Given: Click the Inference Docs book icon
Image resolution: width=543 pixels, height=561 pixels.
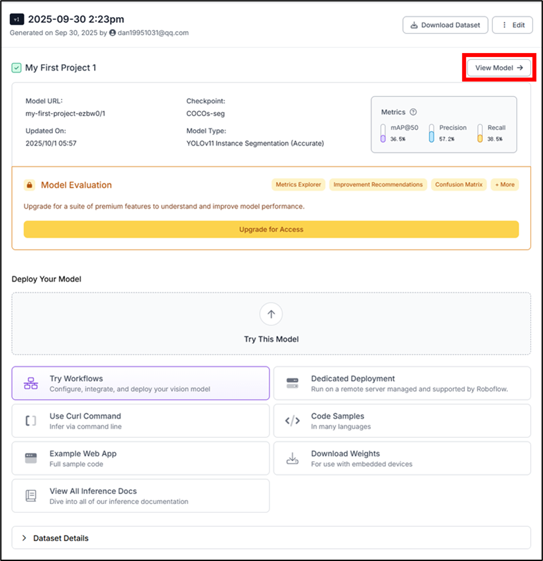Looking at the screenshot, I should point(30,496).
